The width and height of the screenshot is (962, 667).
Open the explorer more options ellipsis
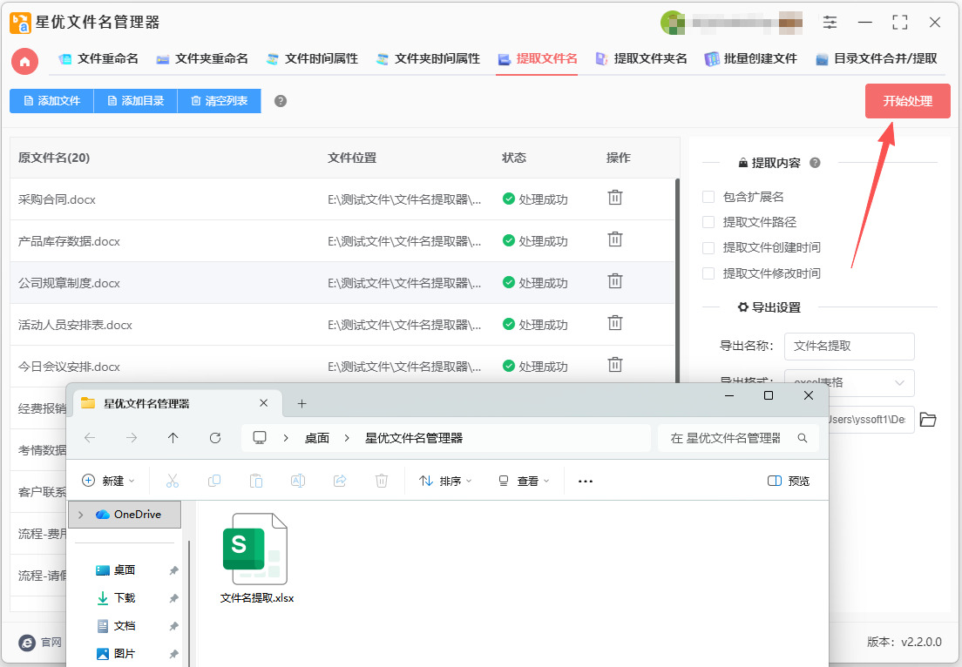point(586,481)
